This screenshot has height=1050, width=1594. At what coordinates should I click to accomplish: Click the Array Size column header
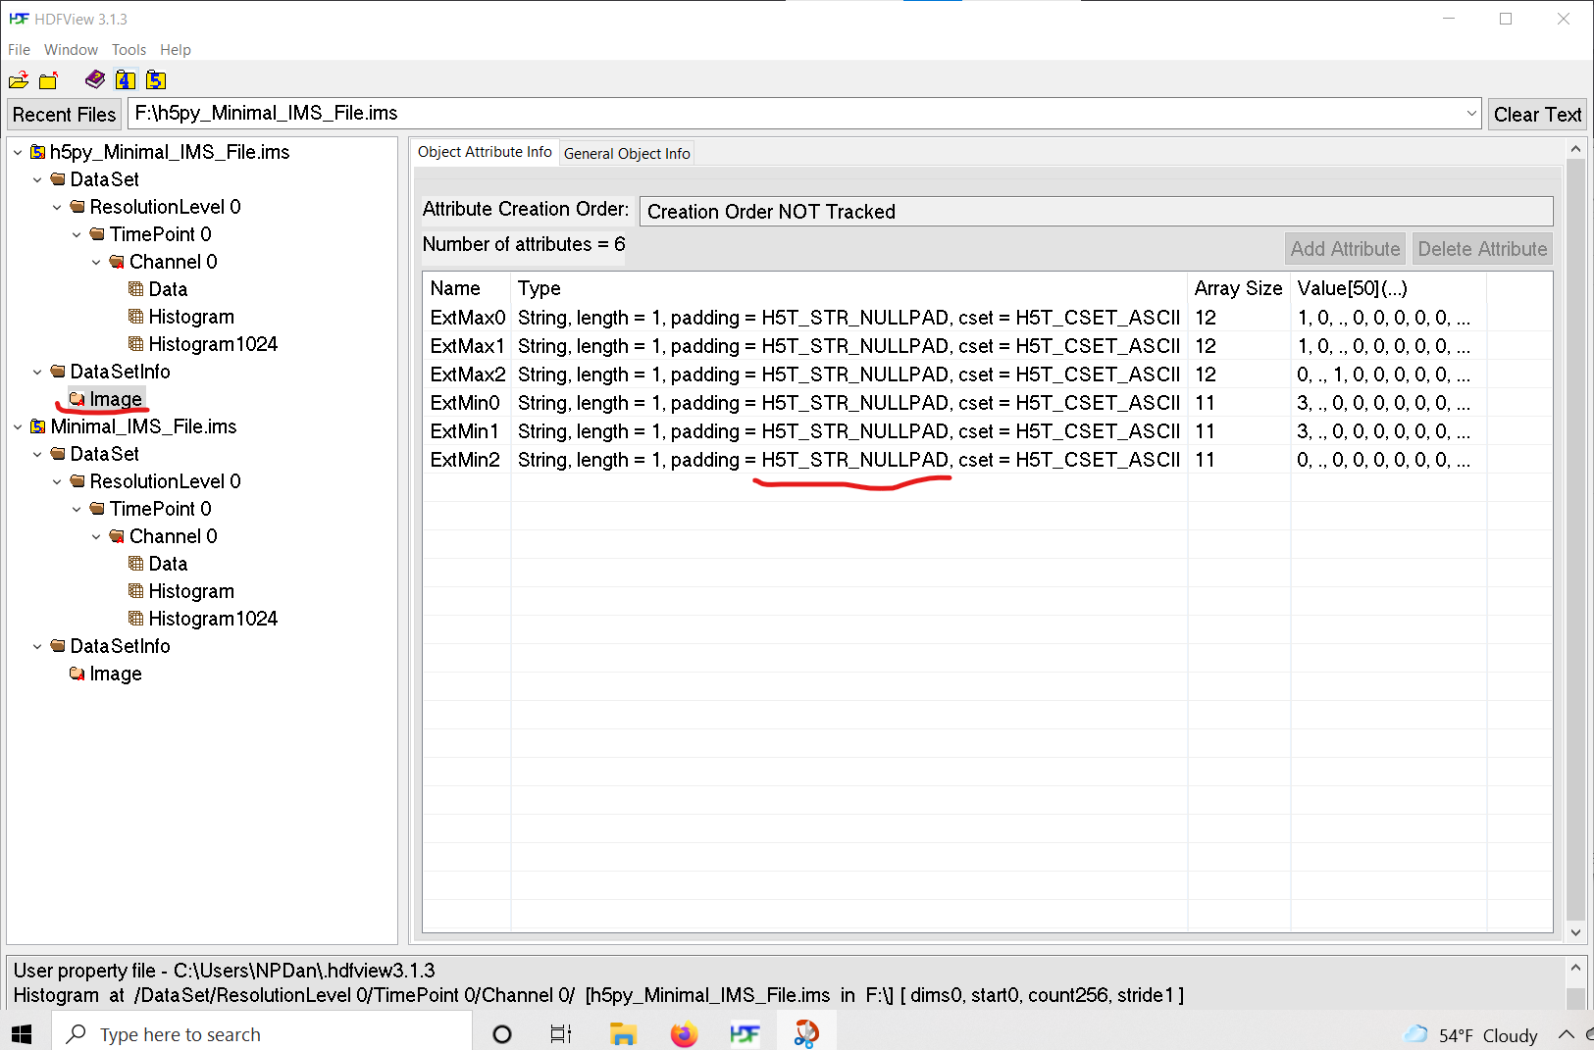coord(1239,288)
